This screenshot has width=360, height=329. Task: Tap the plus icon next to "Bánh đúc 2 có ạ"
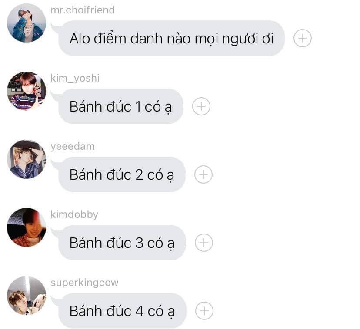point(203,174)
